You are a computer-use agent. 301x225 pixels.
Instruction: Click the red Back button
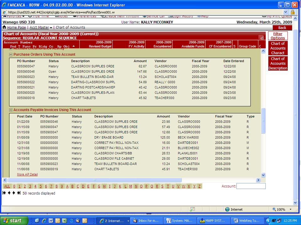282,28
